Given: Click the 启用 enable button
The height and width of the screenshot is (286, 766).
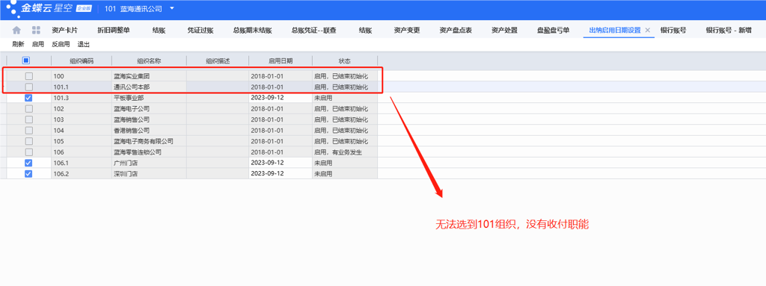Looking at the screenshot, I should [x=38, y=44].
